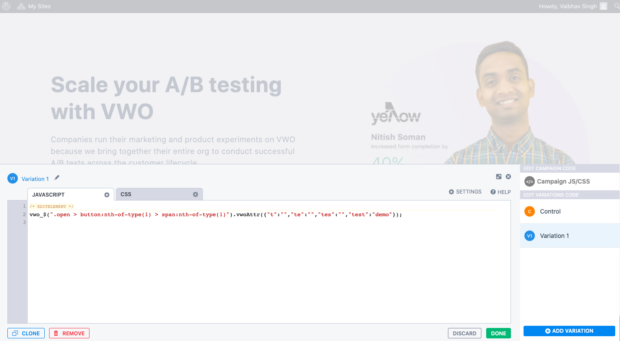Click the "demo" value in code
The width and height of the screenshot is (620, 341).
tap(383, 214)
